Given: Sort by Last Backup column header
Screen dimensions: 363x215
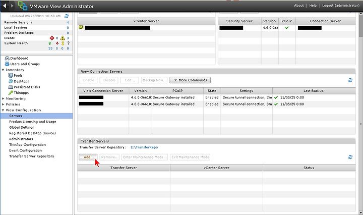Looking at the screenshot, I should (x=314, y=91).
